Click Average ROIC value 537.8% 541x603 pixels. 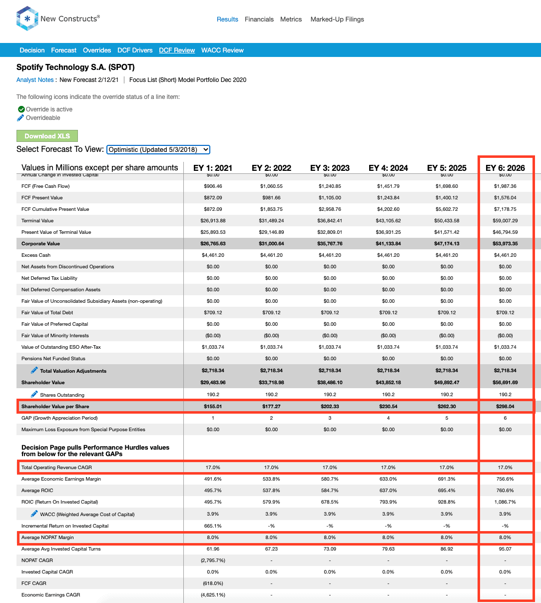click(x=271, y=491)
